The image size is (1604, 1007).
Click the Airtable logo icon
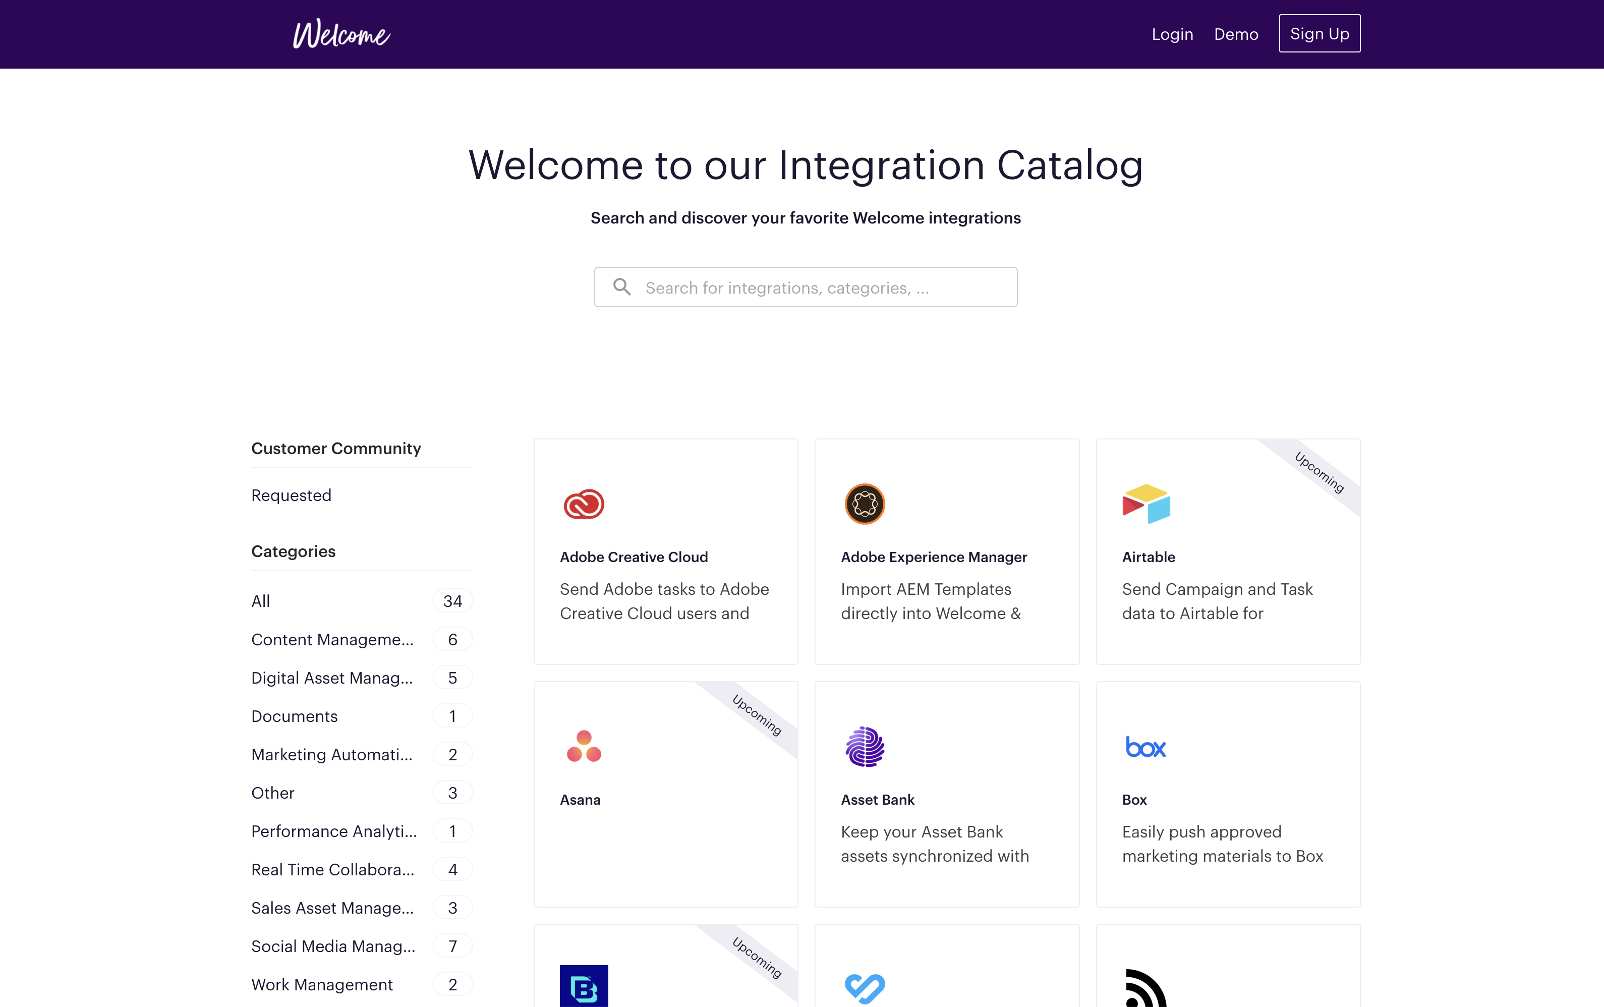click(1145, 504)
